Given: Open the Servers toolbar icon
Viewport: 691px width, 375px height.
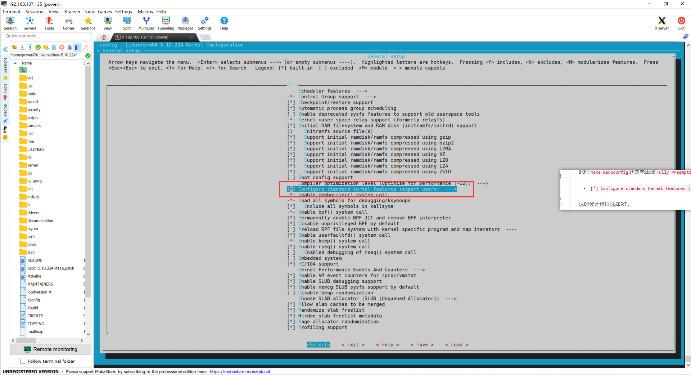Looking at the screenshot, I should [x=30, y=23].
